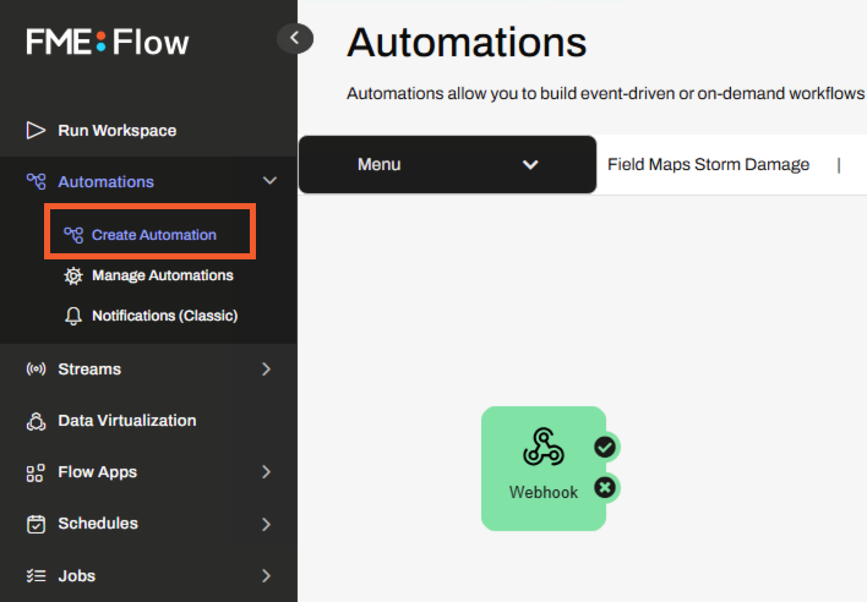Switch to the Field Maps Storm Damage tab

coord(708,164)
